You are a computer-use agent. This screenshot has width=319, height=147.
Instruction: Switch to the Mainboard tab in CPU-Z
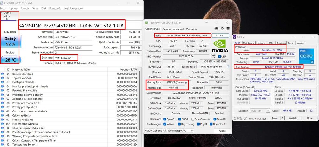click(249, 43)
